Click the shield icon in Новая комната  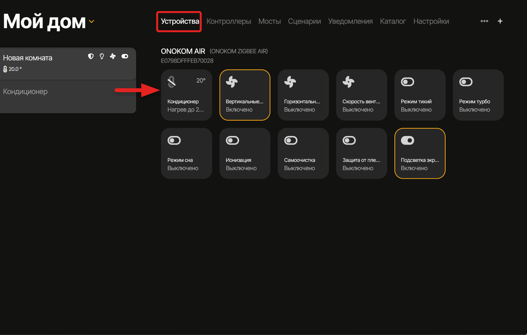[x=91, y=56]
